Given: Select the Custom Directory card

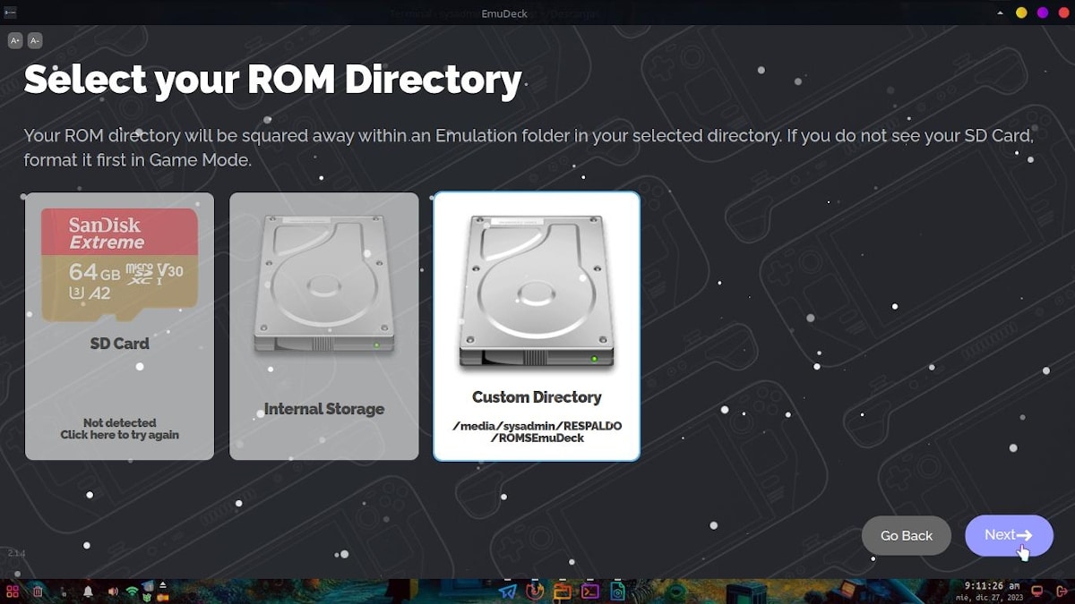Looking at the screenshot, I should [x=537, y=326].
